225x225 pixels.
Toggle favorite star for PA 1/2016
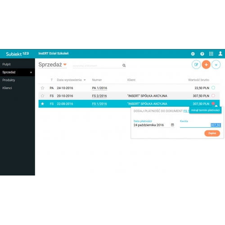[x=42, y=88]
